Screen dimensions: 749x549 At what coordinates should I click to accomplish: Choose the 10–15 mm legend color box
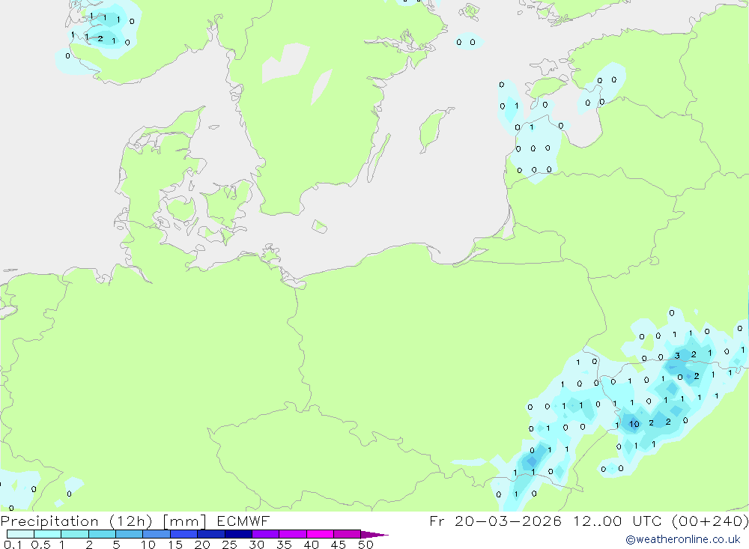(157, 534)
